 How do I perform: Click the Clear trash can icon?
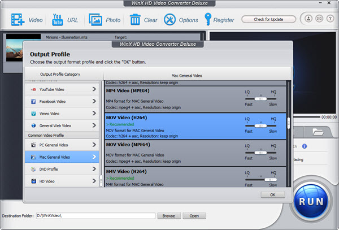pyautogui.click(x=135, y=20)
